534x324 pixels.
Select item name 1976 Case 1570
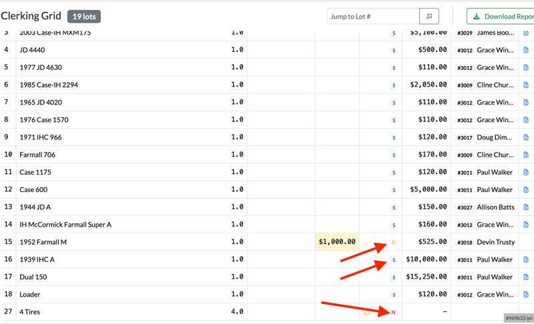[x=44, y=120]
